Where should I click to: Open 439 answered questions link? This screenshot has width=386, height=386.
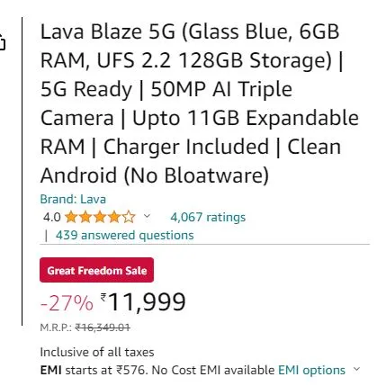pos(125,236)
